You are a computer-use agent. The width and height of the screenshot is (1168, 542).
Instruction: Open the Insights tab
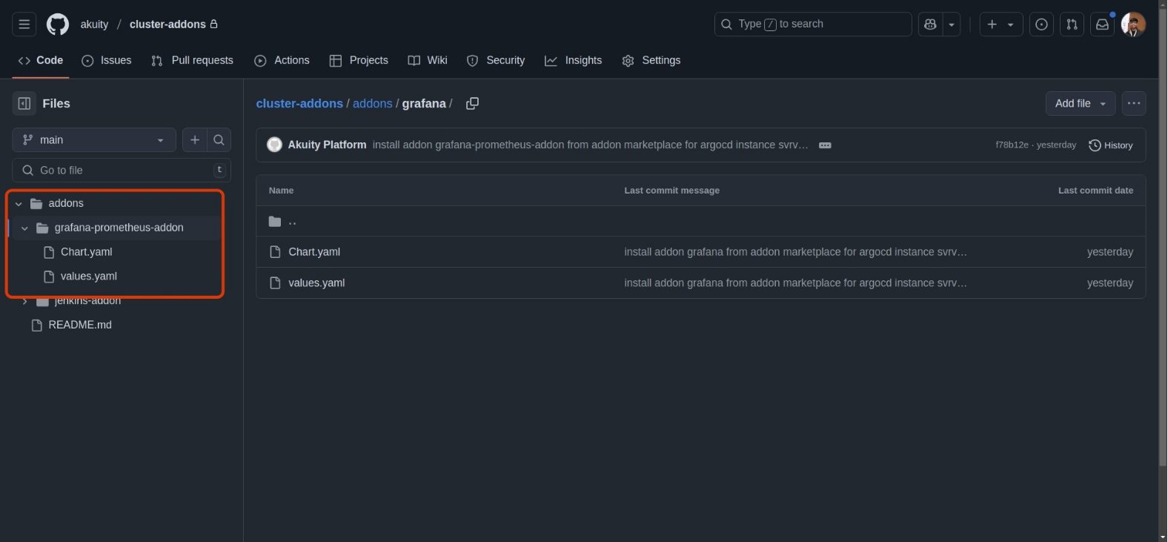pos(573,60)
